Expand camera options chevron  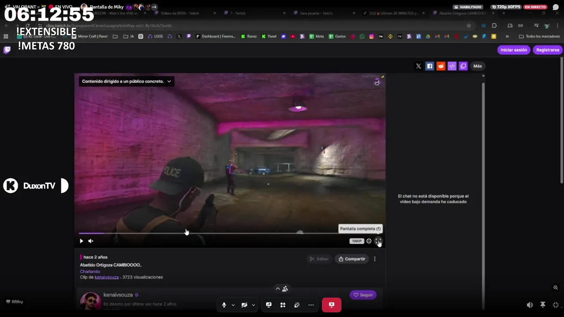(x=253, y=305)
